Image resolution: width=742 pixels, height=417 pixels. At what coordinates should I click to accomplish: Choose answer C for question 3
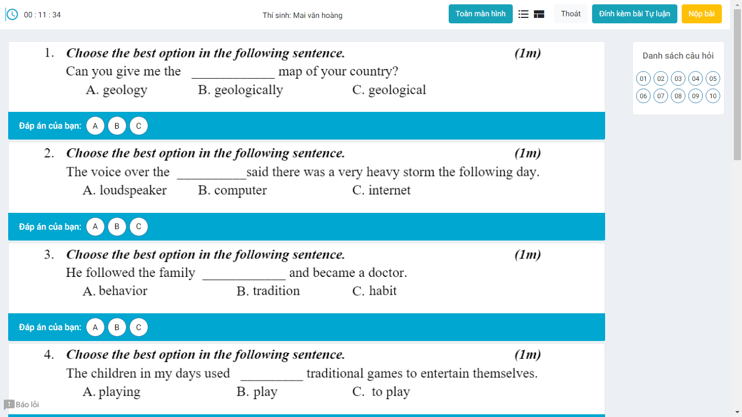tap(139, 327)
